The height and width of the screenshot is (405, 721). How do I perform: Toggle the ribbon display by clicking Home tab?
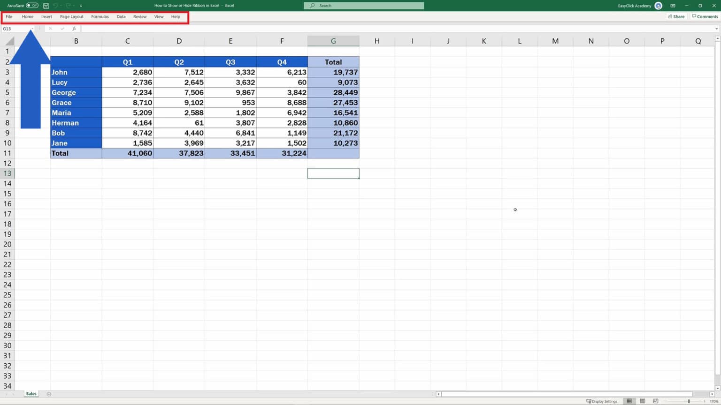point(27,16)
